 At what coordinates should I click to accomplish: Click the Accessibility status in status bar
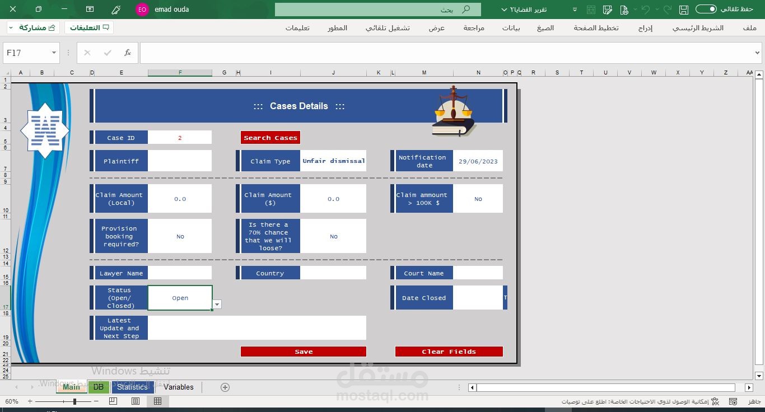pos(640,401)
